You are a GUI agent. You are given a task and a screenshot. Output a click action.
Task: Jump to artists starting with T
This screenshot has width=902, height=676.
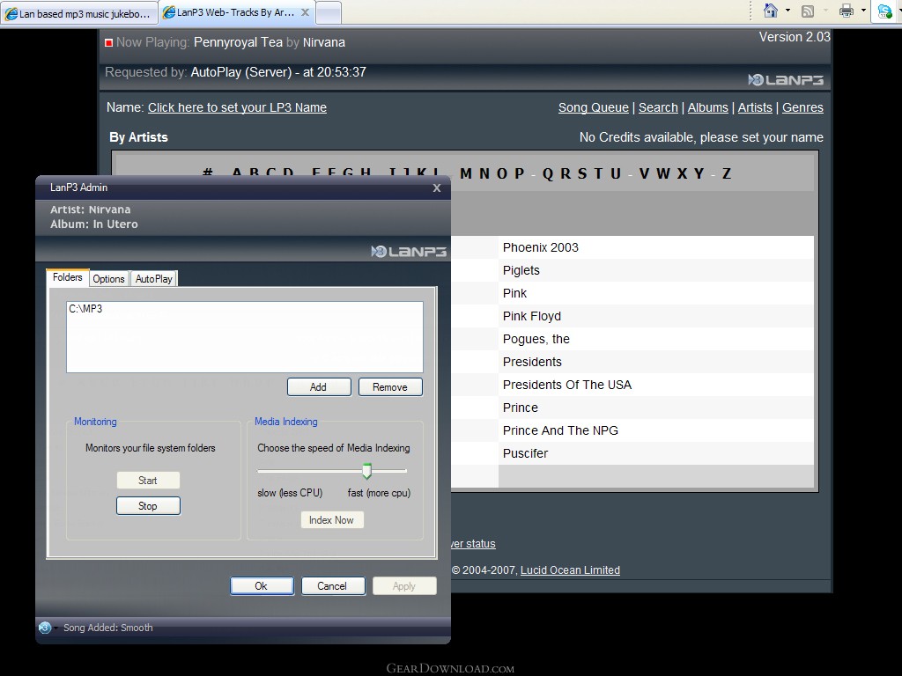coord(598,173)
